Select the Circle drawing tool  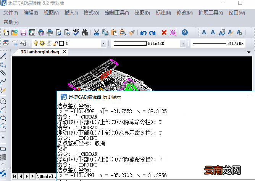pos(3,101)
